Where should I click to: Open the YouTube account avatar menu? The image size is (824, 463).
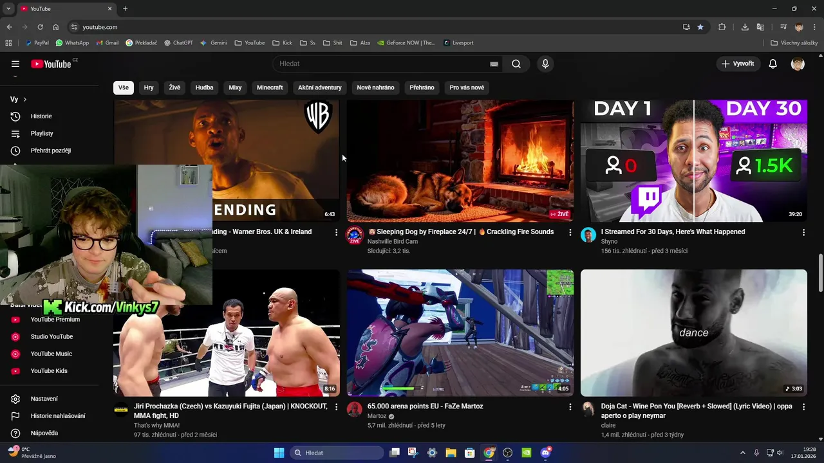pos(798,64)
